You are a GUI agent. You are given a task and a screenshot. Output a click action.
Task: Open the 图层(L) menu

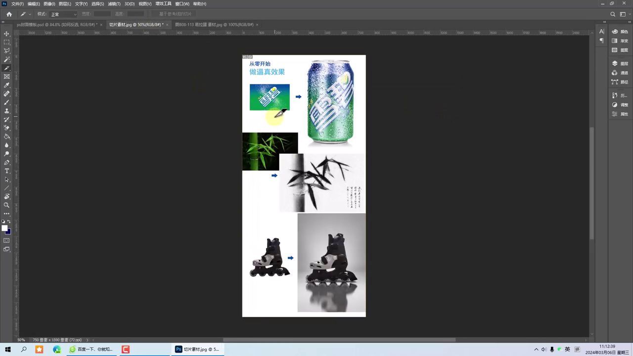coord(65,4)
